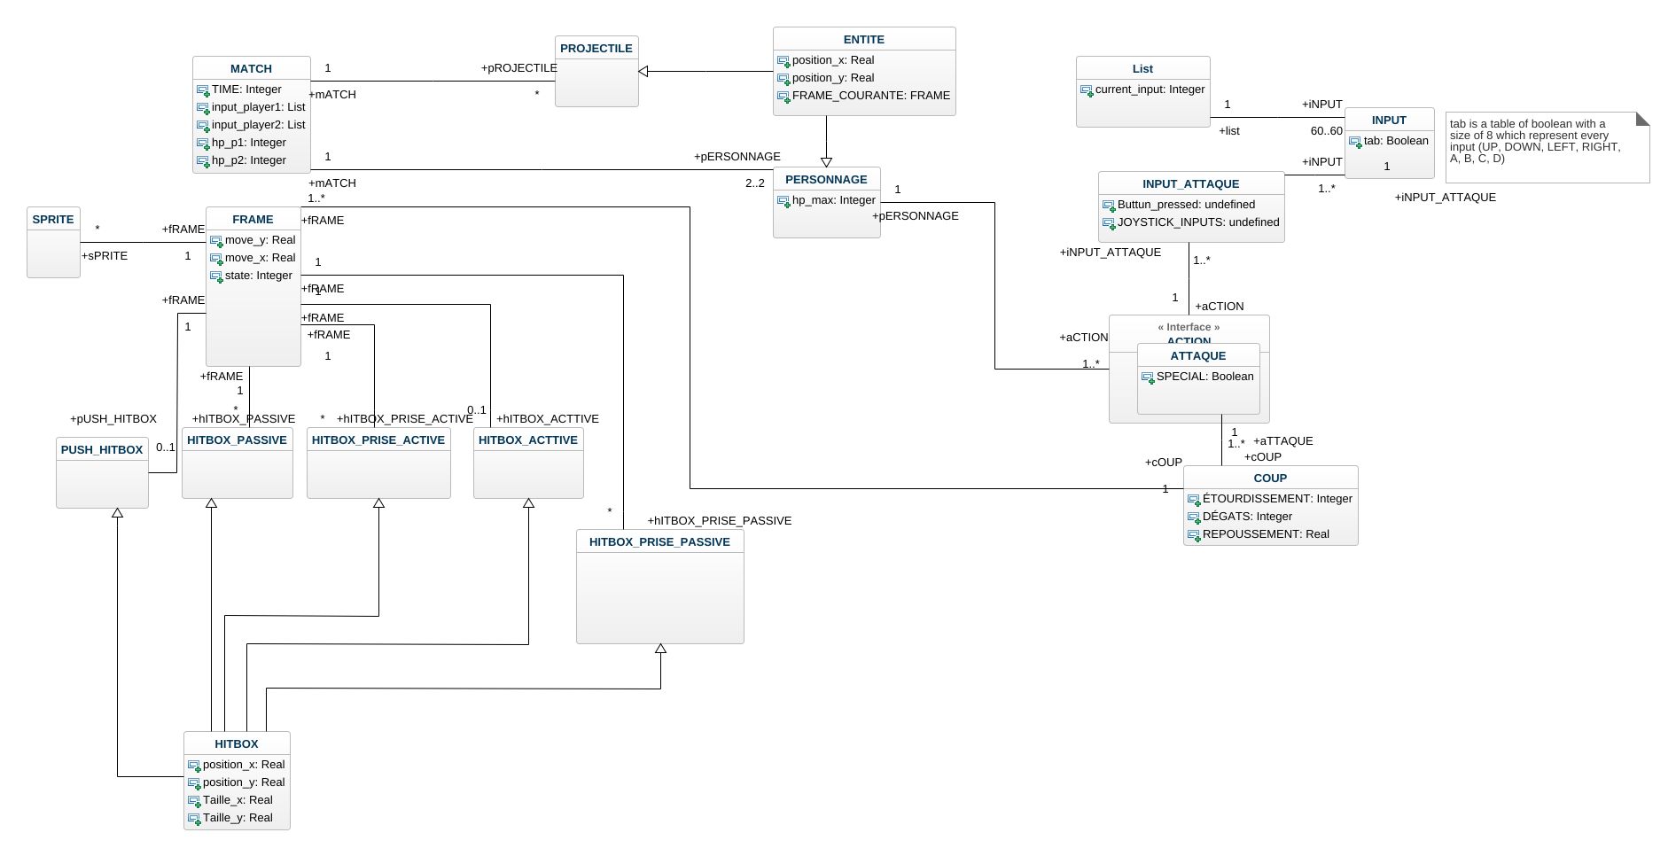
Task: Click the icon beside state: Integer in FRAME
Action: tap(216, 276)
